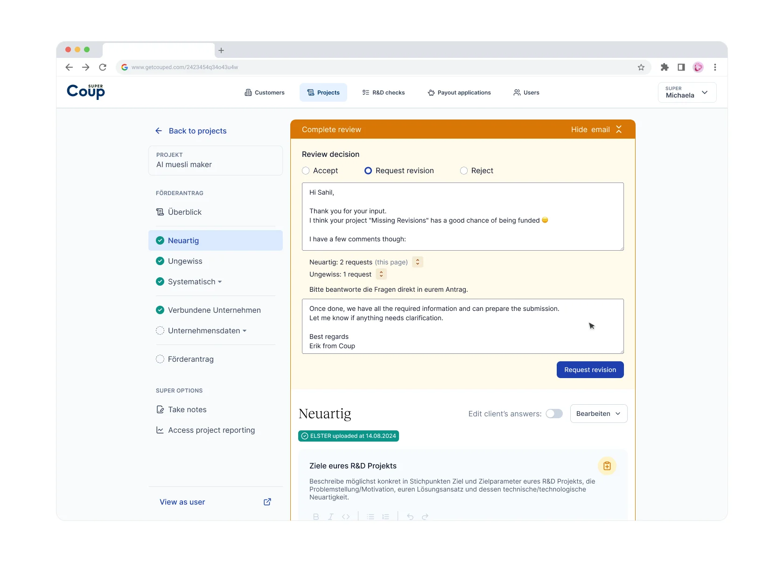Screen dimensions: 784x562
Task: Click the bold formatting icon
Action: click(316, 517)
